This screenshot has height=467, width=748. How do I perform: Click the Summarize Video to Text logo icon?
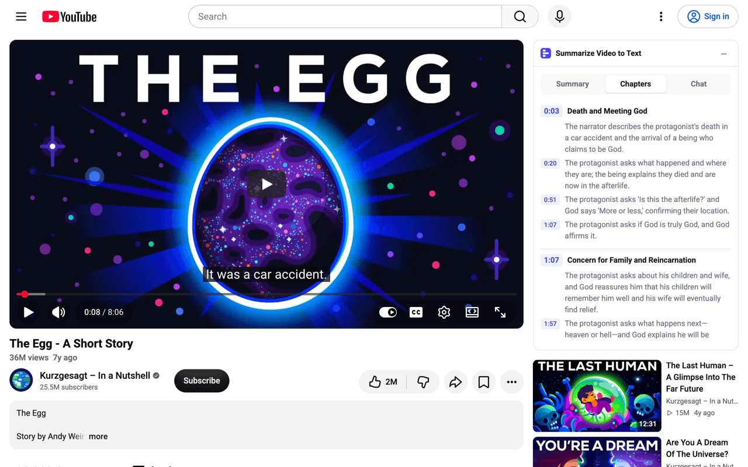tap(546, 53)
